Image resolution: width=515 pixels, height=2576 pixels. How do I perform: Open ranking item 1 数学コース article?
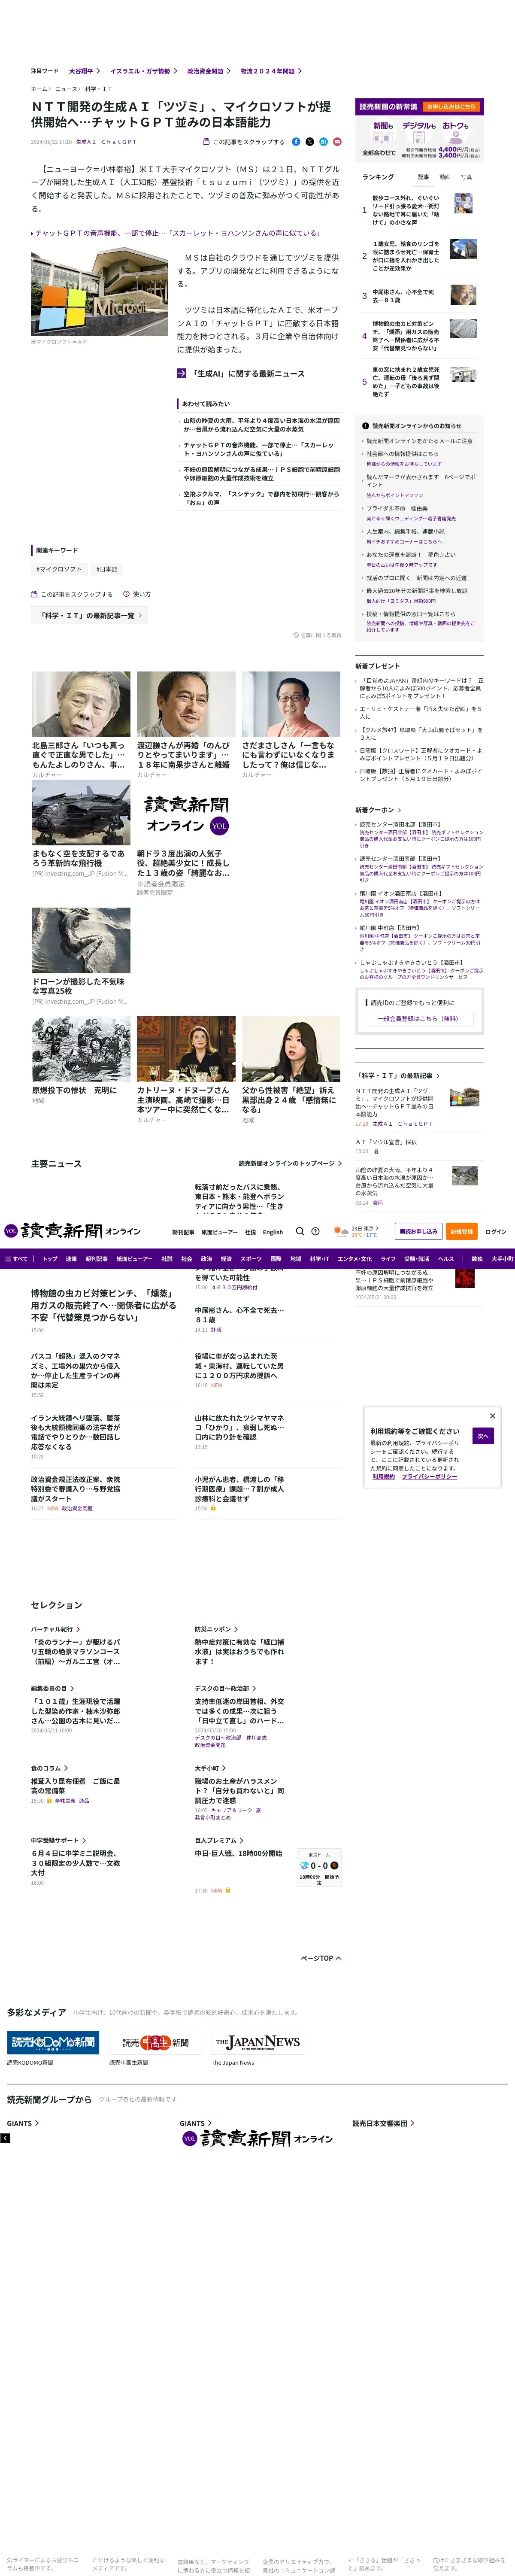(405, 210)
